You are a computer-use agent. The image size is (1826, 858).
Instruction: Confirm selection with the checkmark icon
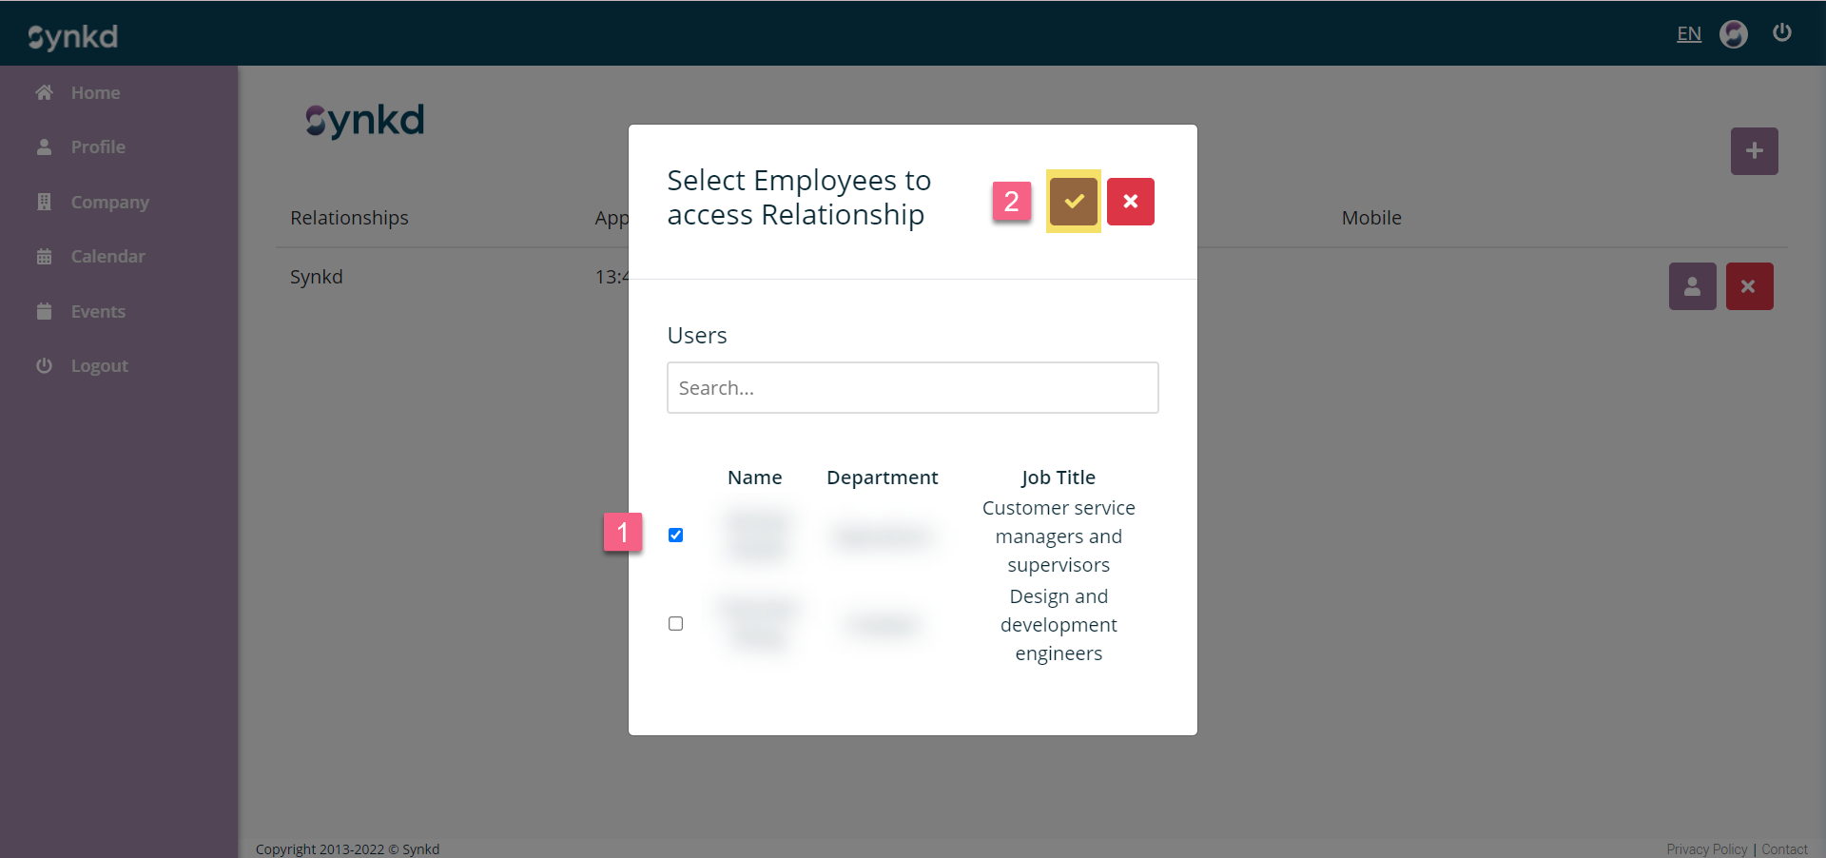(x=1073, y=201)
